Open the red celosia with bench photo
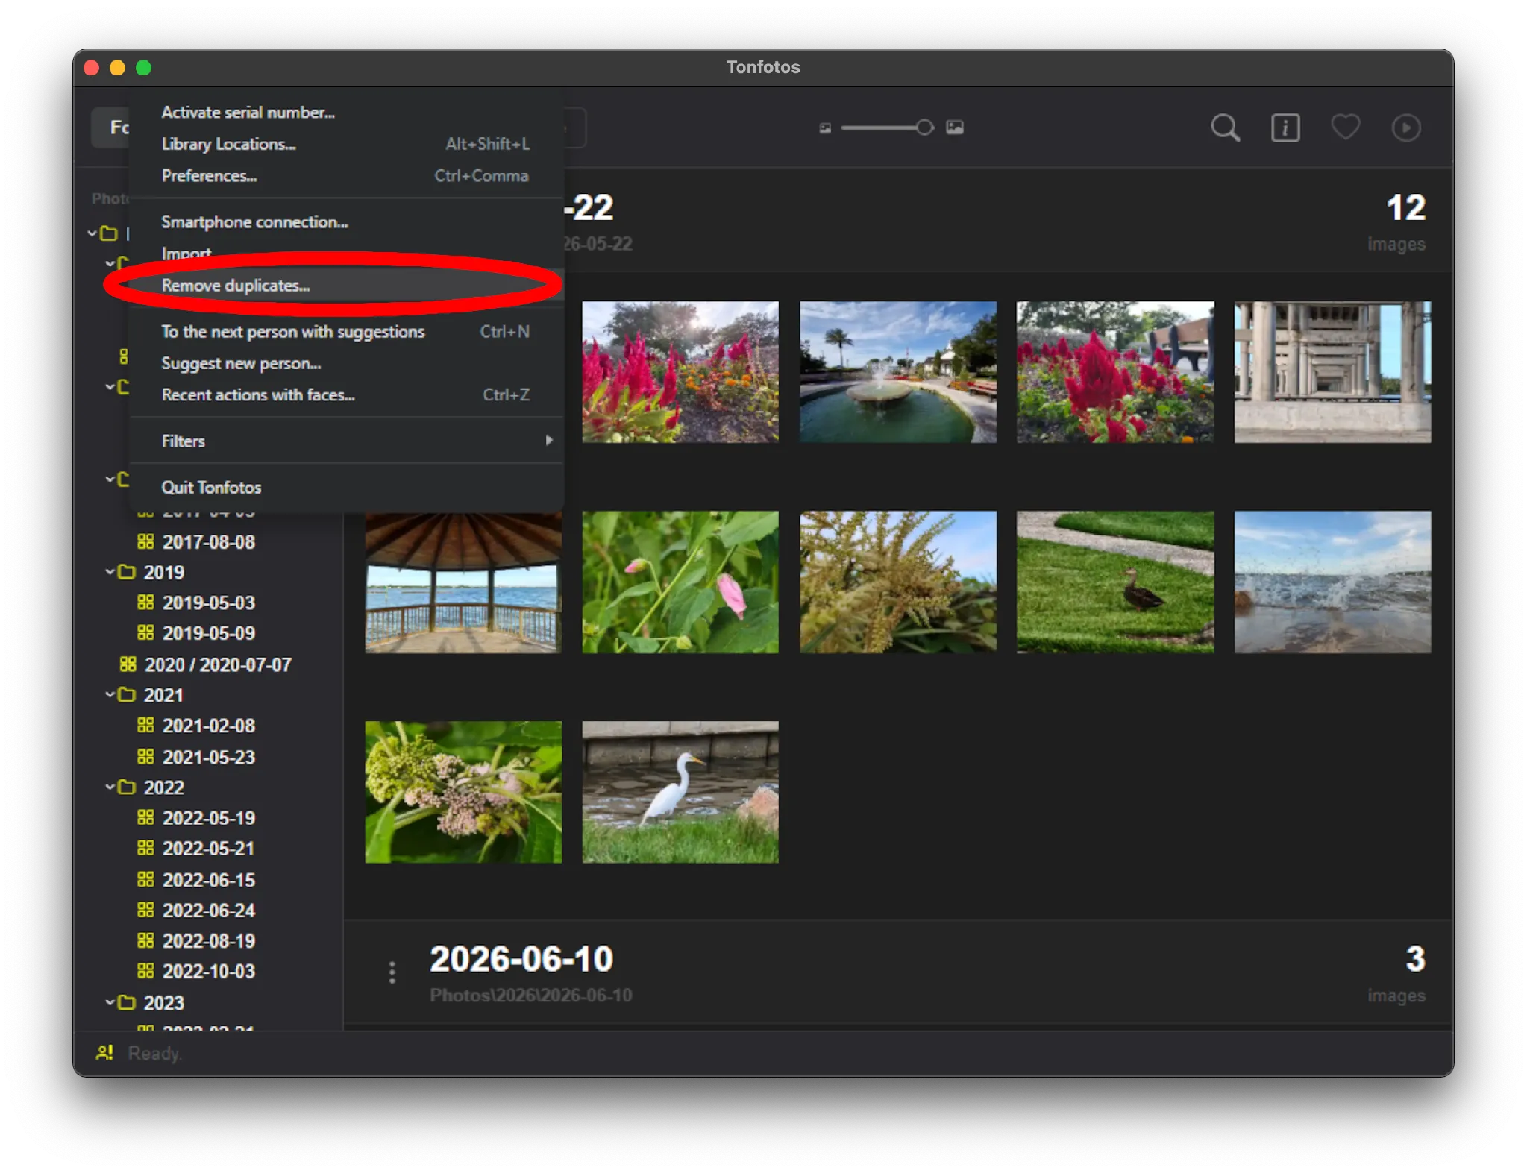The image size is (1527, 1173). 1115,372
